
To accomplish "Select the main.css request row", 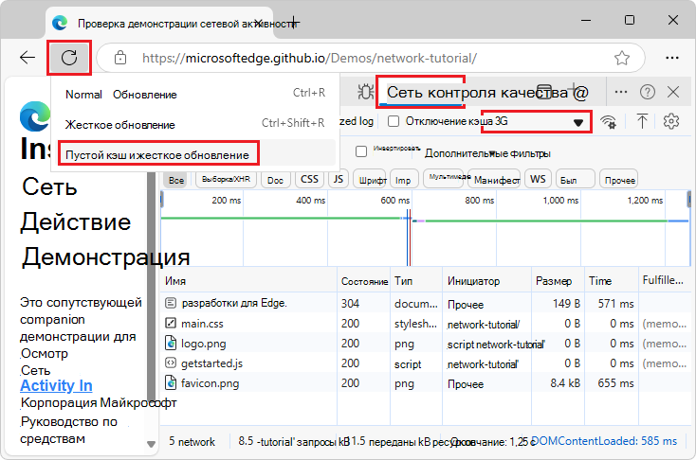I will pyautogui.click(x=425, y=323).
